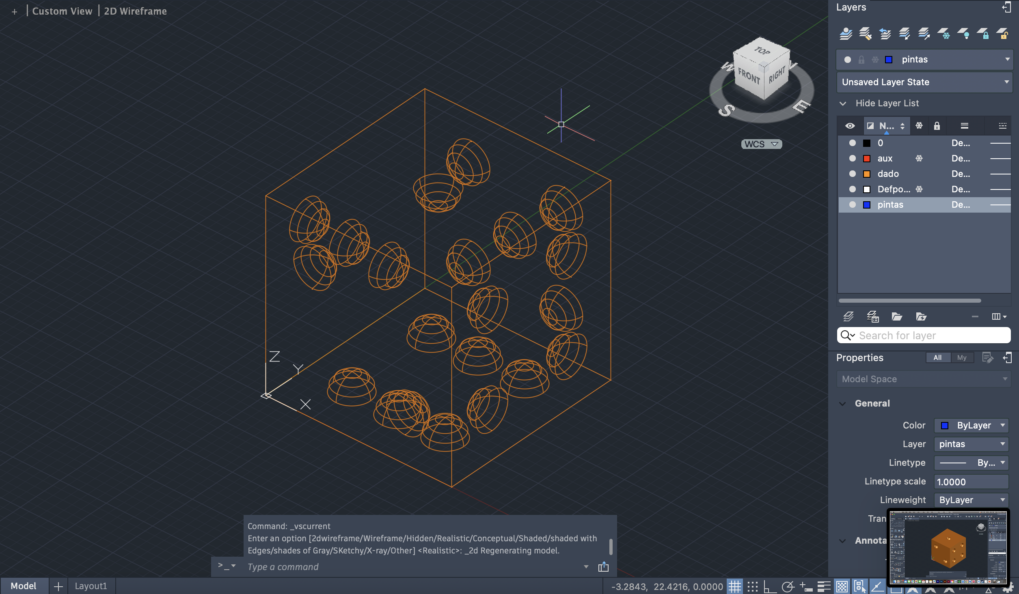
Task: Open the Unsaved Layer State dropdown
Action: click(x=1007, y=82)
